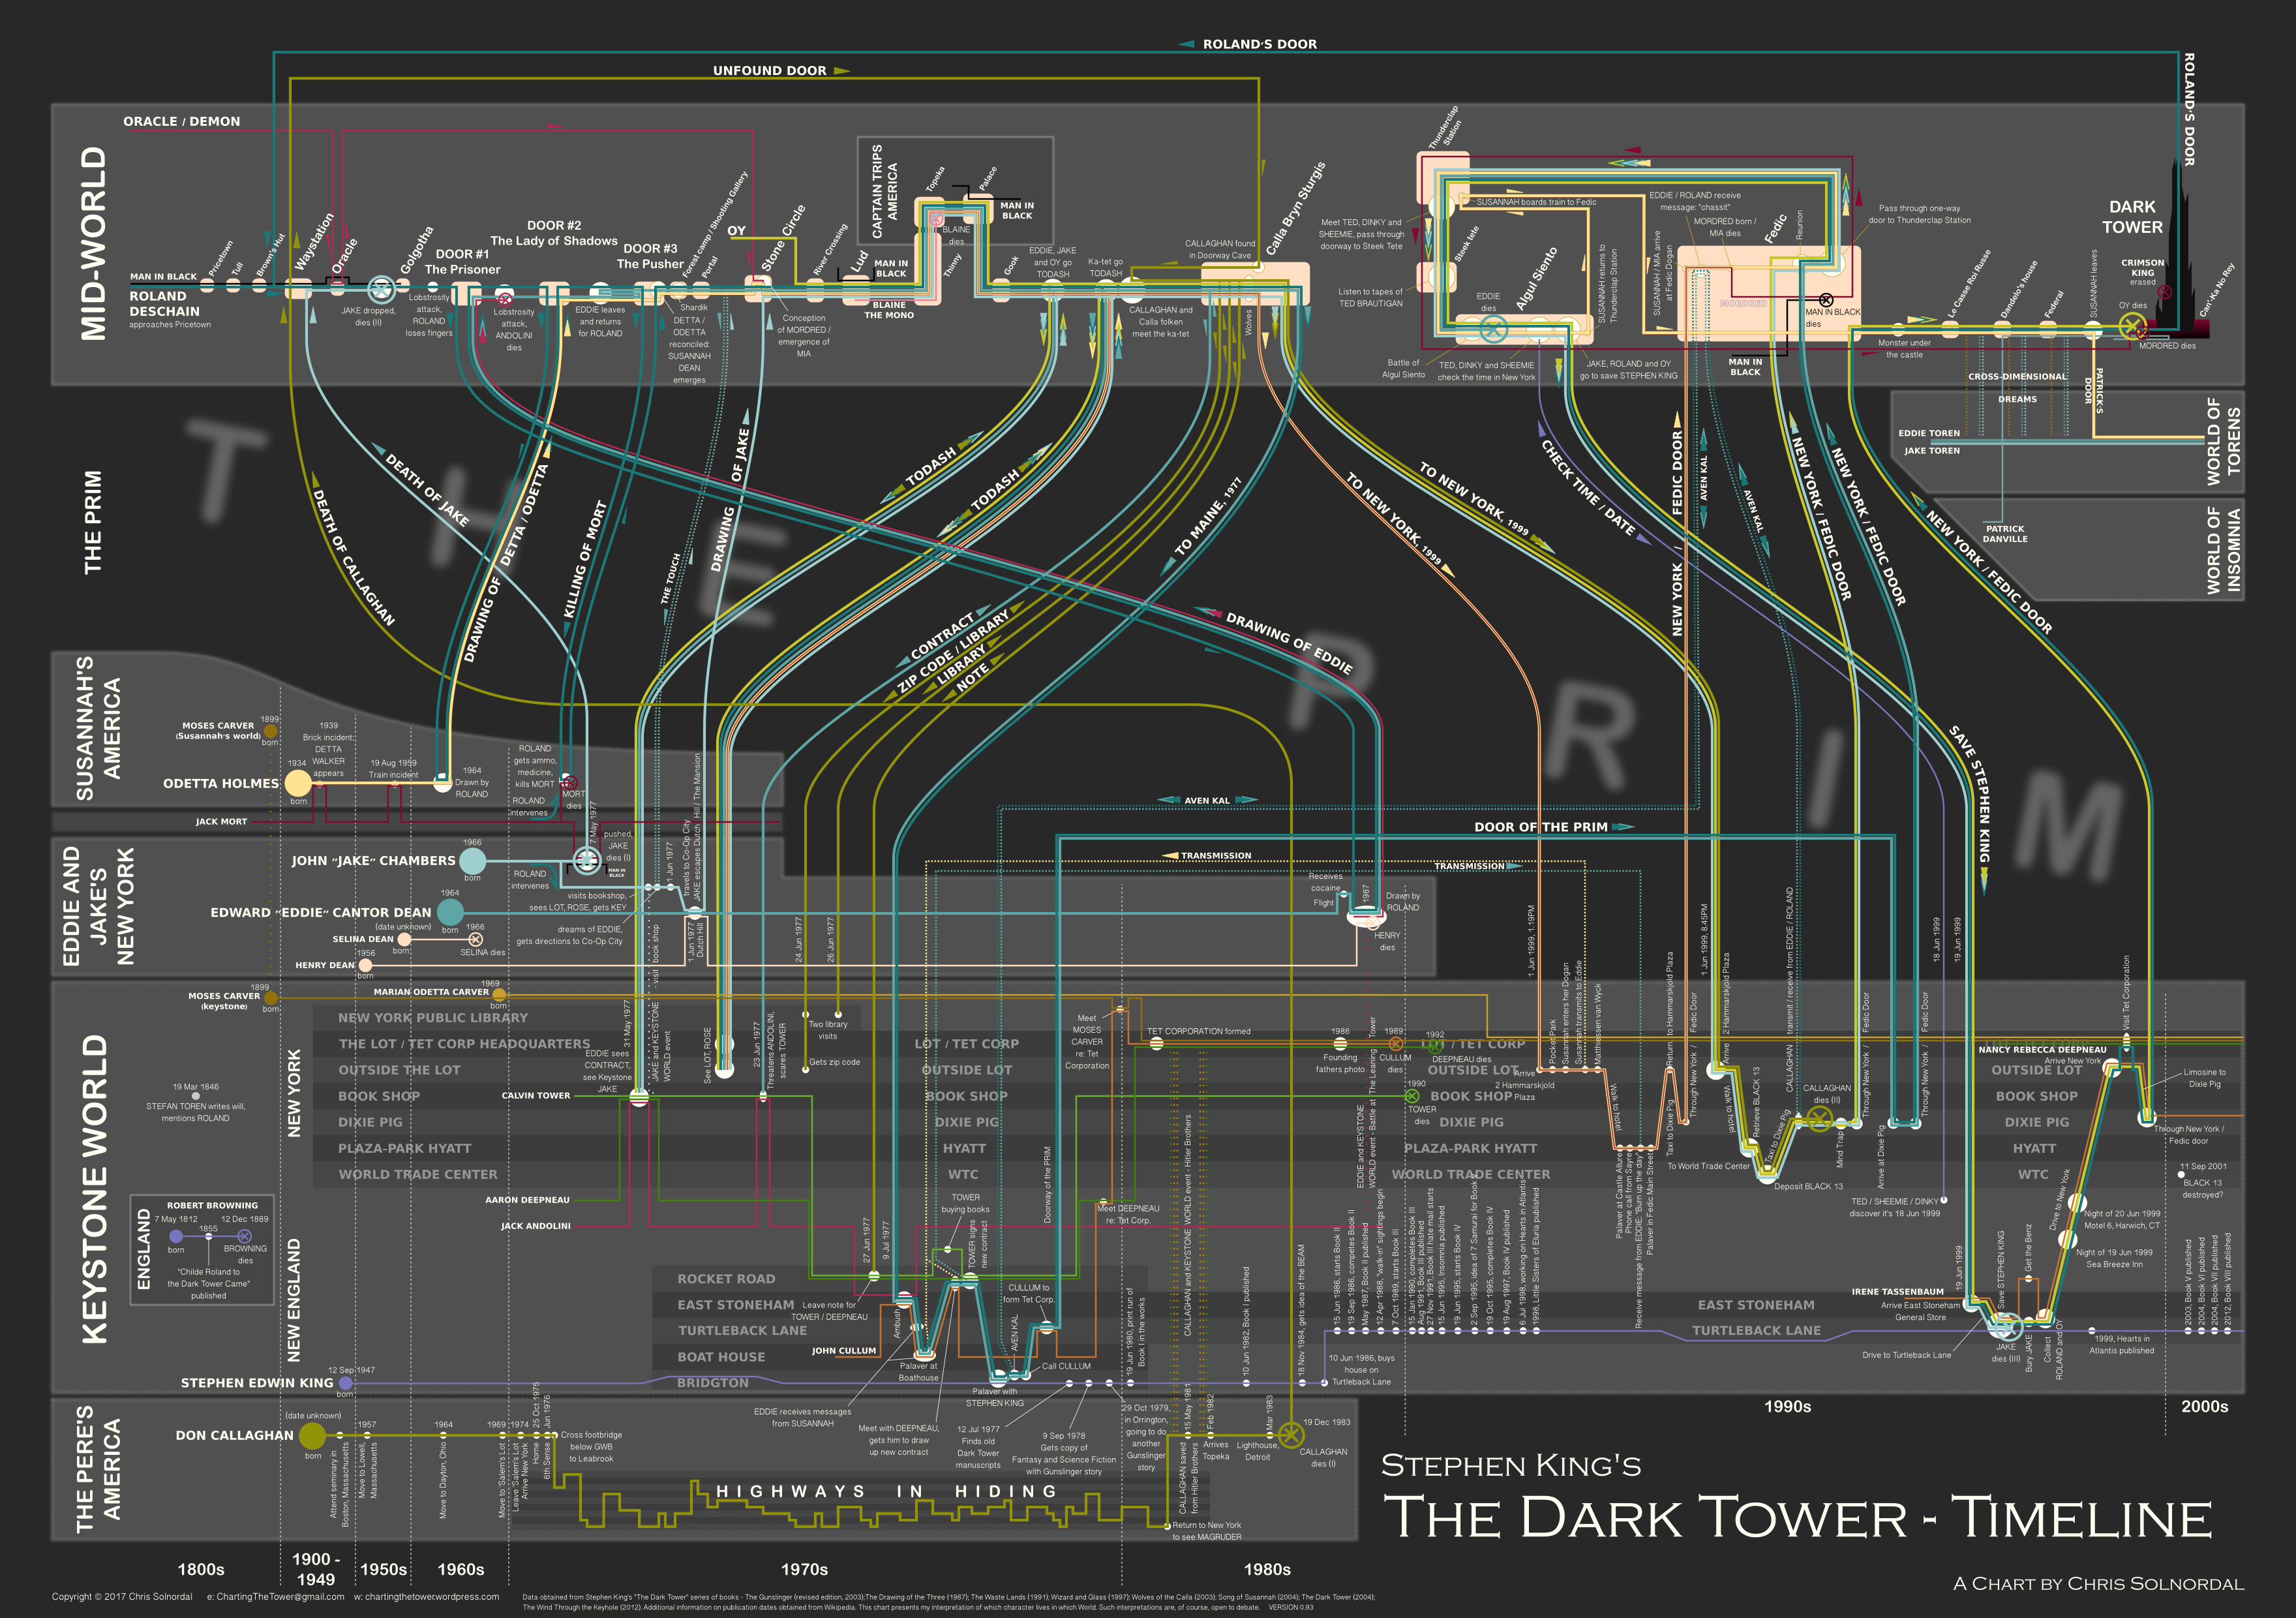Click the TO MAINE, 1977 path label
2296x1618 pixels.
[x=1208, y=517]
